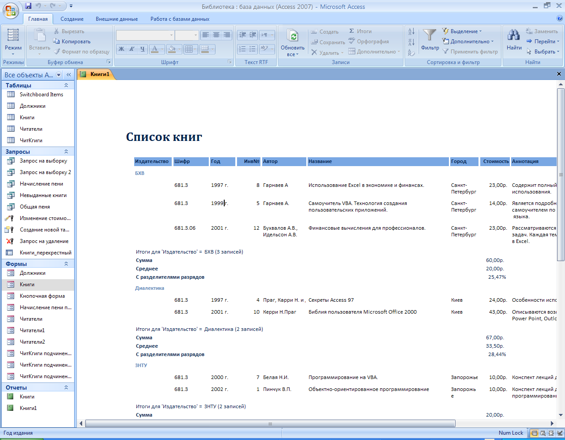Sort descending with the Z-A icon

pyautogui.click(x=411, y=42)
